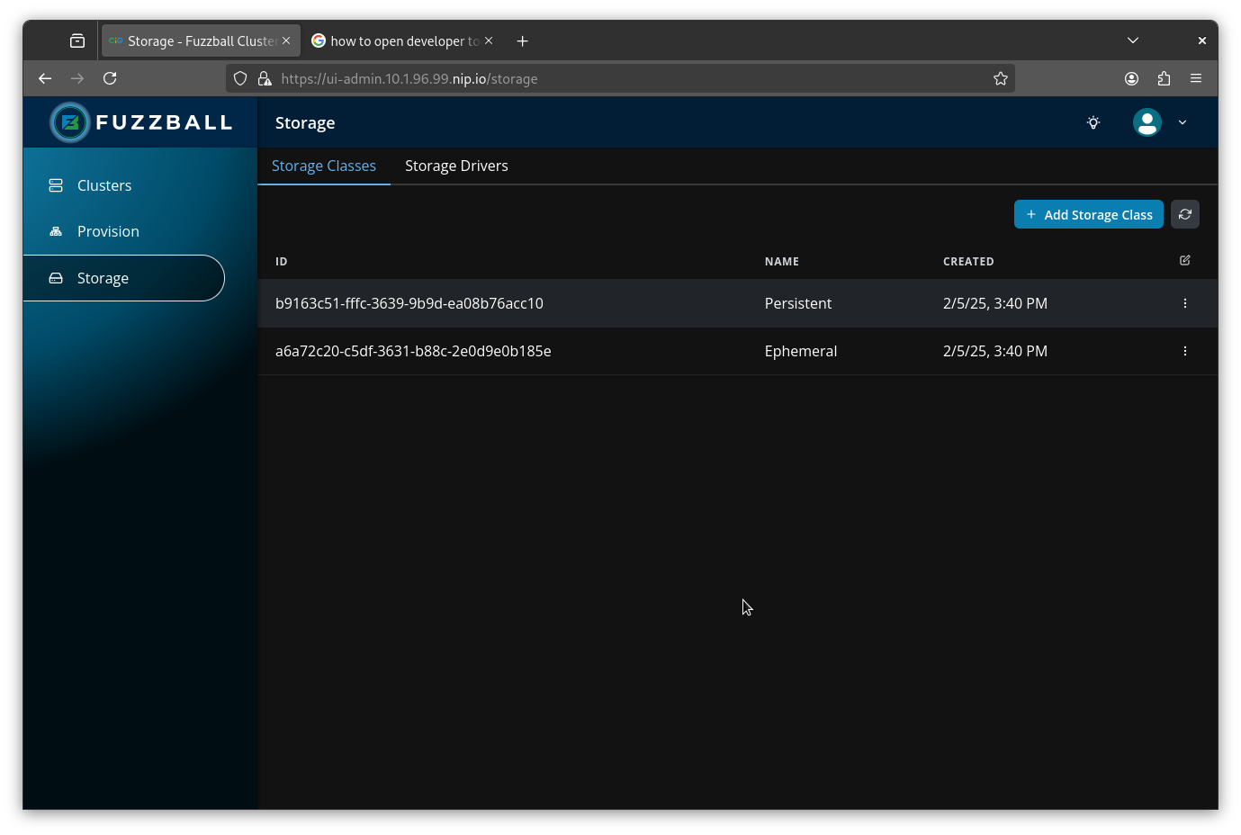Click the browser forward arrow
Screen dimensions: 1241x835
[x=77, y=78]
